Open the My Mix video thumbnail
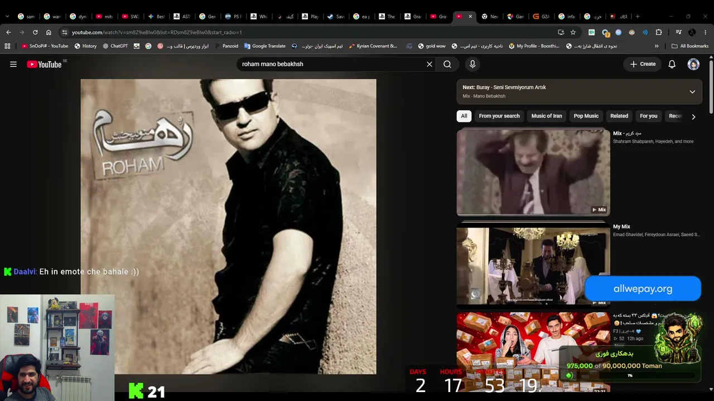Screen dimensions: 714x401 coord(533,265)
